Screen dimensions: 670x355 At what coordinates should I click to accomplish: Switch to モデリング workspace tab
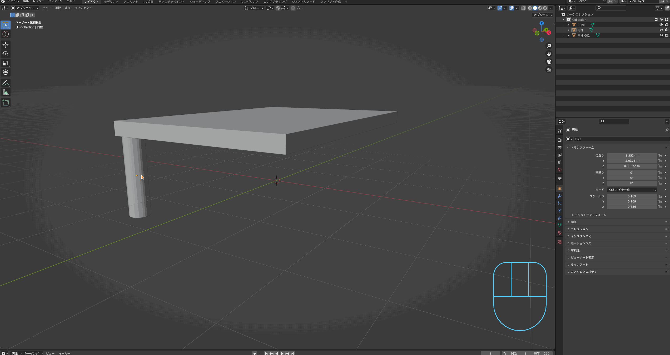click(111, 2)
